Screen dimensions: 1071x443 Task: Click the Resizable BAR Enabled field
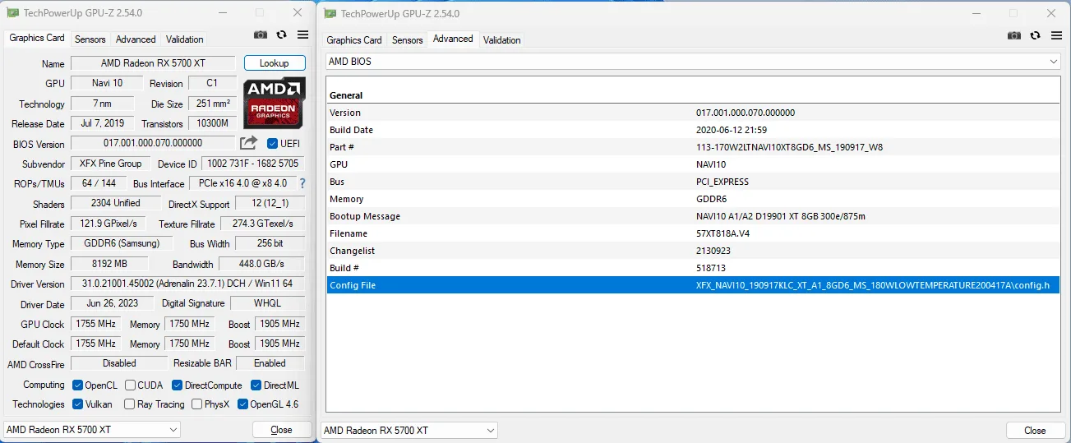tap(270, 363)
